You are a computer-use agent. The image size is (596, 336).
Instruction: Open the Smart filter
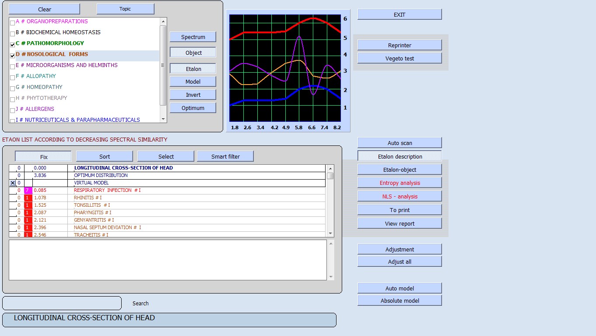(225, 156)
